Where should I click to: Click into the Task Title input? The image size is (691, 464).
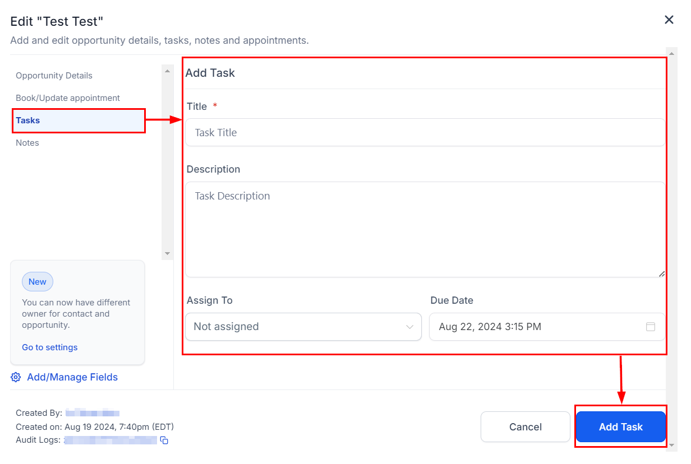(425, 133)
